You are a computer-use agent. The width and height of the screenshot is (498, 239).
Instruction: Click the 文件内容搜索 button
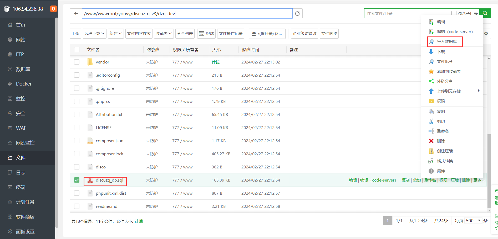(x=139, y=34)
